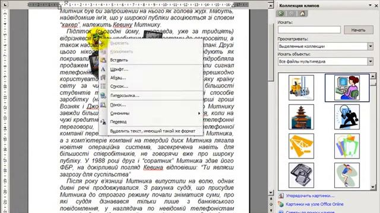
Task: Click the document scroll down arrow
Action: point(271,192)
